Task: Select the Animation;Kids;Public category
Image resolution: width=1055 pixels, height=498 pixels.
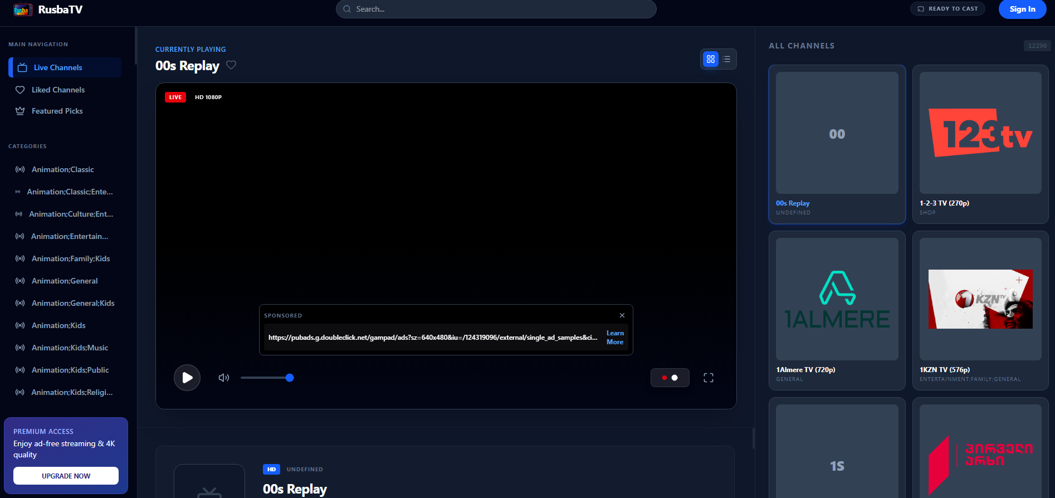Action: [x=65, y=370]
